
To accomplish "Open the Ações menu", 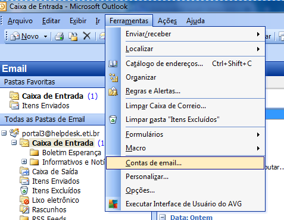I will (x=167, y=21).
